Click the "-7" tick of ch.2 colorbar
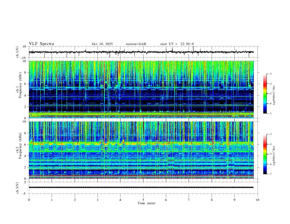Viewport: 290px width, 224px height. point(270,174)
